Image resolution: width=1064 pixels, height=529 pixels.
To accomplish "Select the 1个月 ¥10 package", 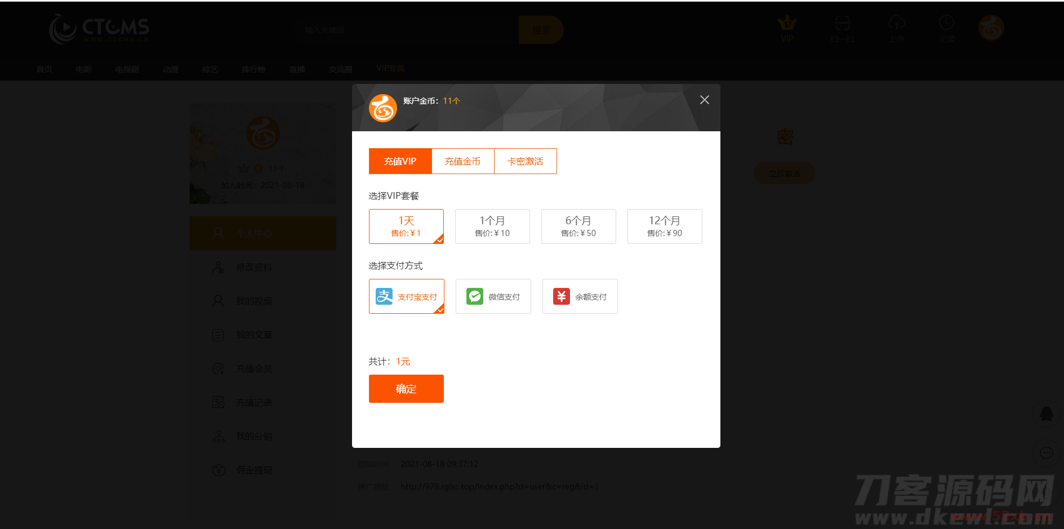I will click(492, 226).
